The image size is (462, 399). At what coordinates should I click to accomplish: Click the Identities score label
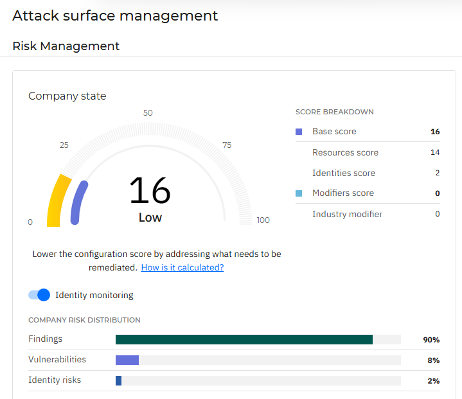point(344,173)
